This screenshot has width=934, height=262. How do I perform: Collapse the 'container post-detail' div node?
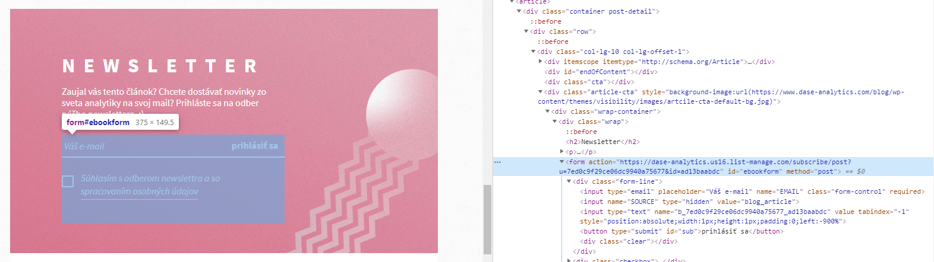point(519,11)
